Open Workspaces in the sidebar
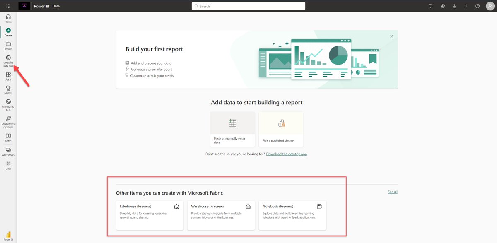Viewport: 497px width, 243px height. pos(8,152)
